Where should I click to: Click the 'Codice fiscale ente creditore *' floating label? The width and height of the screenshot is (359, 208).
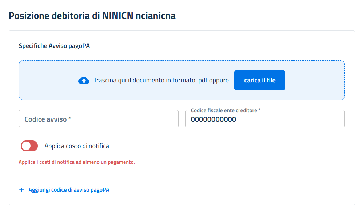click(x=226, y=110)
